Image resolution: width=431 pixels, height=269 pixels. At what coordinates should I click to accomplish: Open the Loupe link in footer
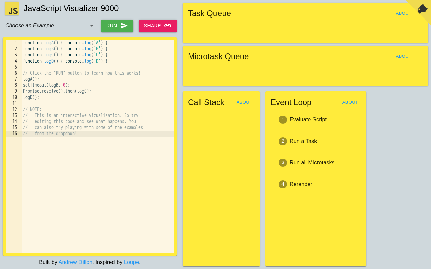pyautogui.click(x=131, y=262)
